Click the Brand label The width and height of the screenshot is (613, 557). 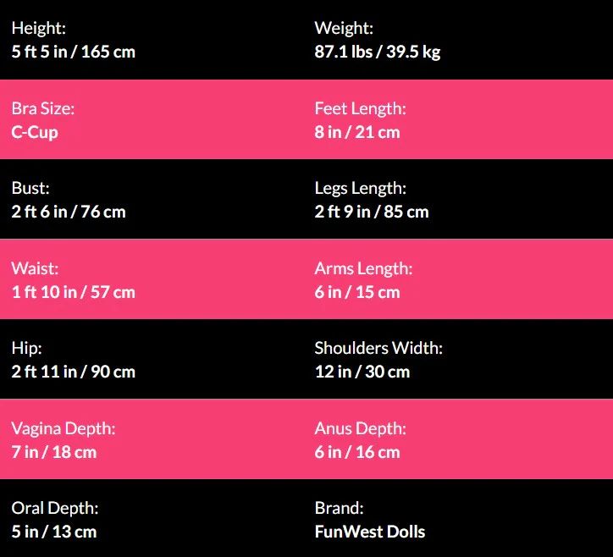coord(339,508)
